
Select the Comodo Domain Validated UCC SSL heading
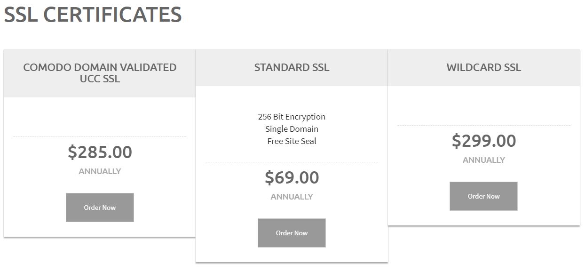click(100, 73)
